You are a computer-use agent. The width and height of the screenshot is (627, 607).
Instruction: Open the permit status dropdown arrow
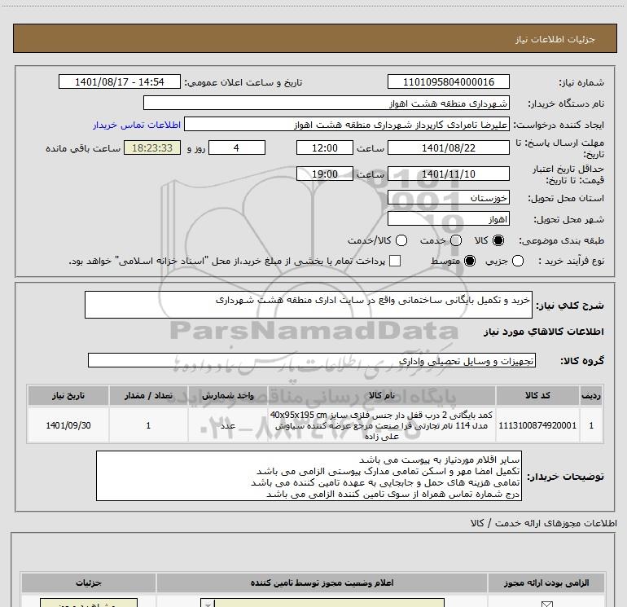[x=208, y=603]
